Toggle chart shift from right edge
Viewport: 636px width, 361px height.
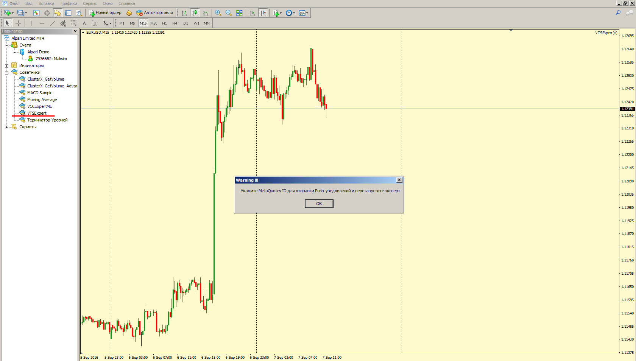click(x=263, y=13)
